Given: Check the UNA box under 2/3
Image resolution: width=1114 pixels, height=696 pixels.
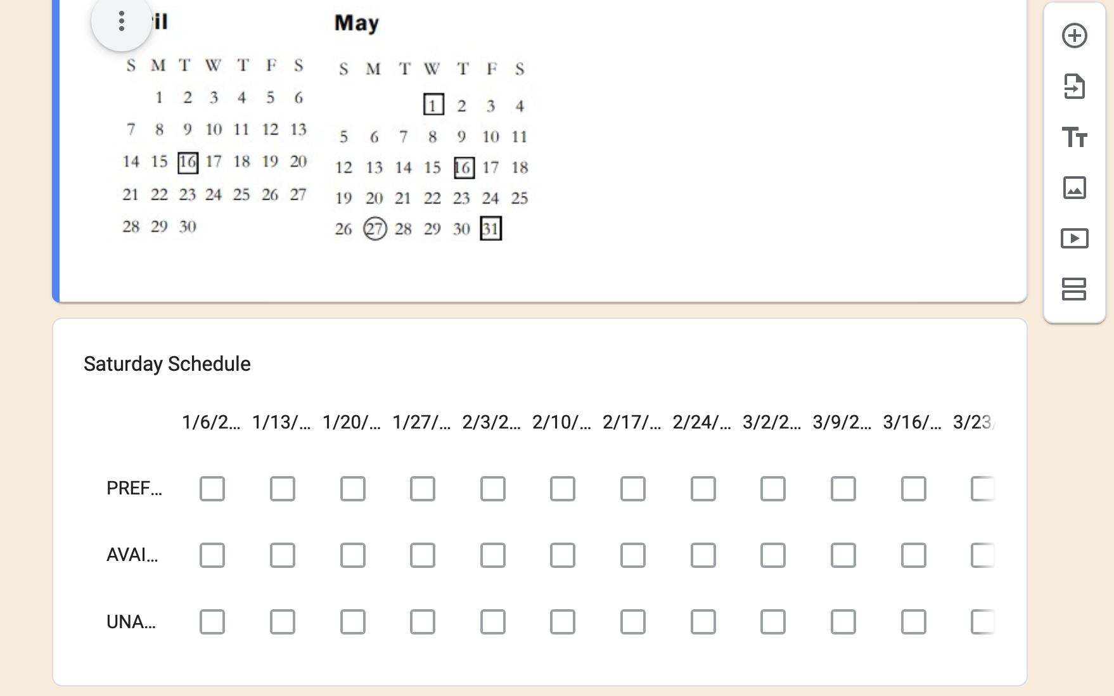Looking at the screenshot, I should [x=492, y=622].
